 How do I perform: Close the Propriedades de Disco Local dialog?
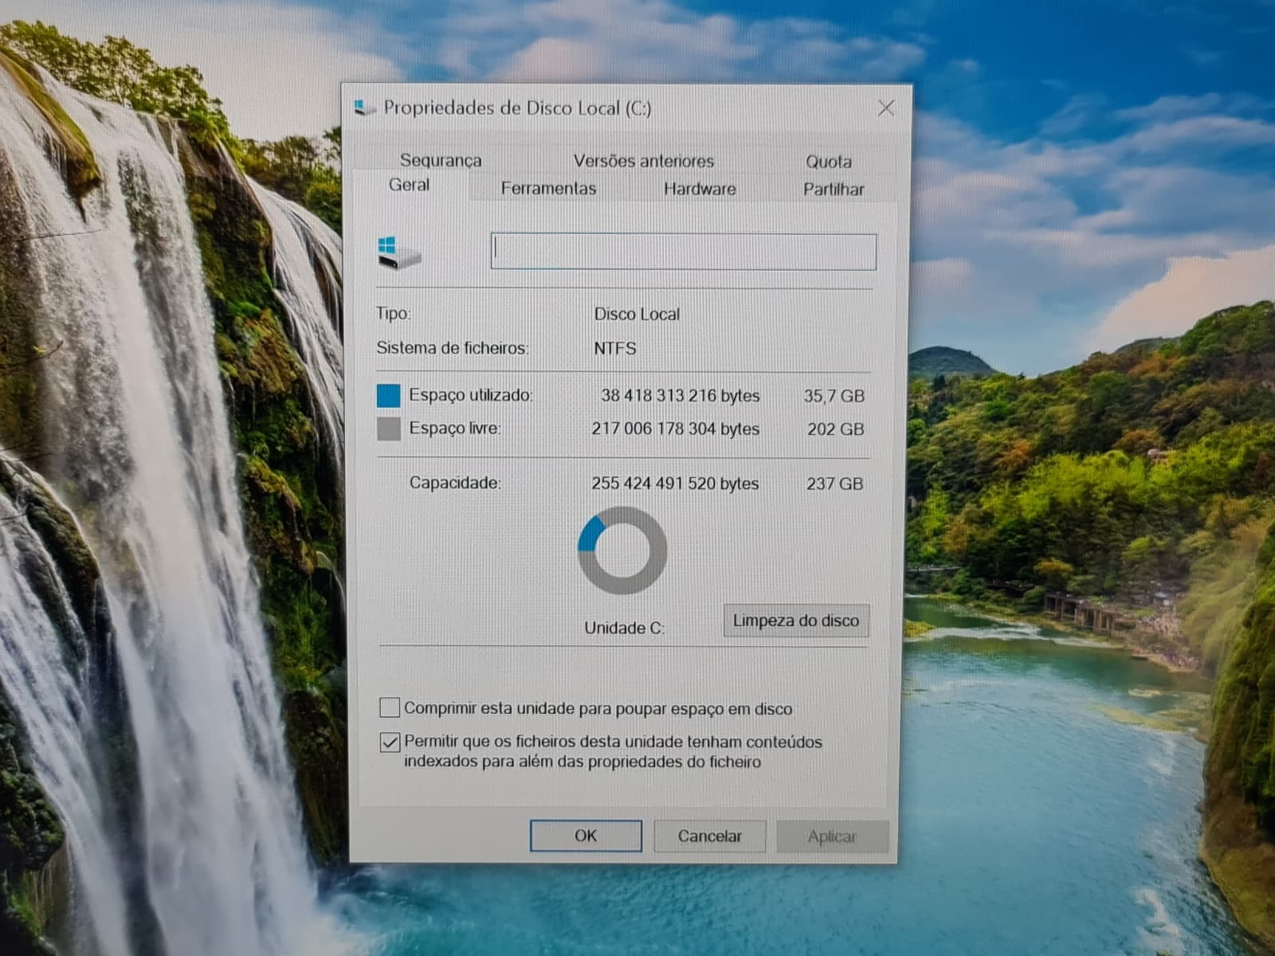pyautogui.click(x=885, y=108)
